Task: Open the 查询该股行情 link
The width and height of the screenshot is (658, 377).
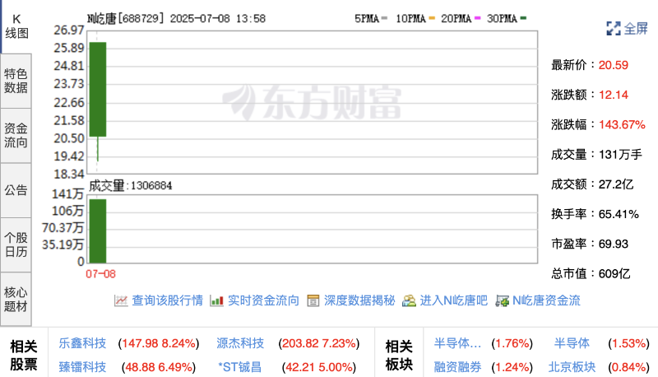Action: tap(168, 300)
